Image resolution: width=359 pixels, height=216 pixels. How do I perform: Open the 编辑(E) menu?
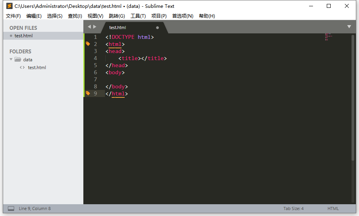34,16
